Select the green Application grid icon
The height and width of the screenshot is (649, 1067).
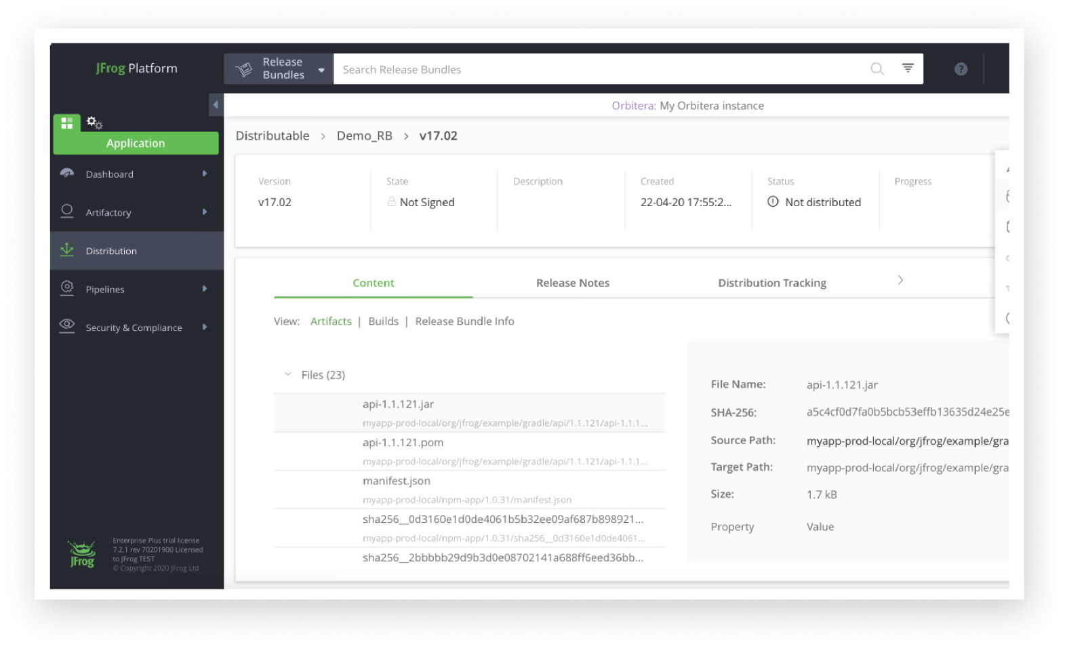[x=67, y=123]
